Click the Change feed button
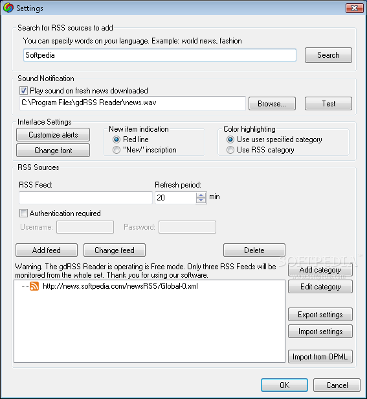The image size is (367, 399). 115,250
